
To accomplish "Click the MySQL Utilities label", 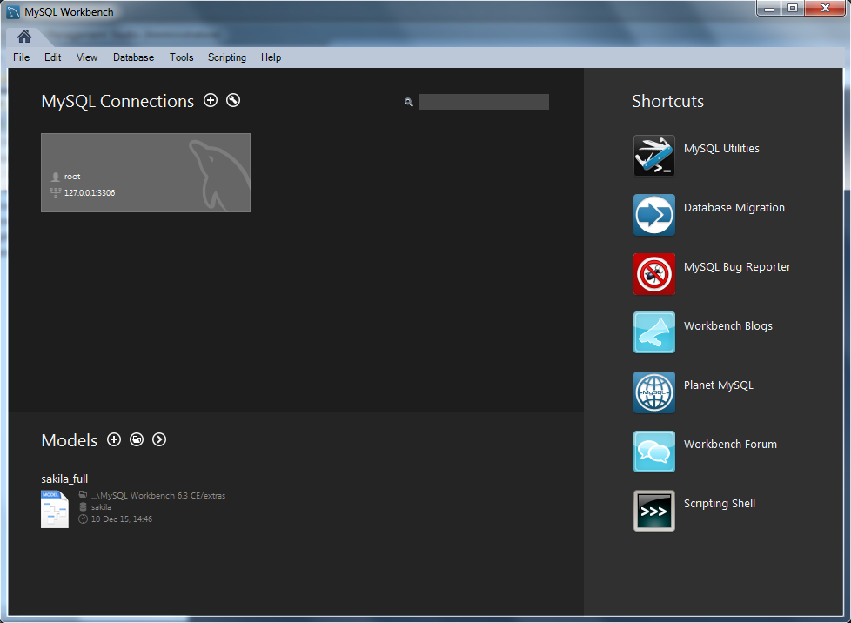I will [721, 148].
